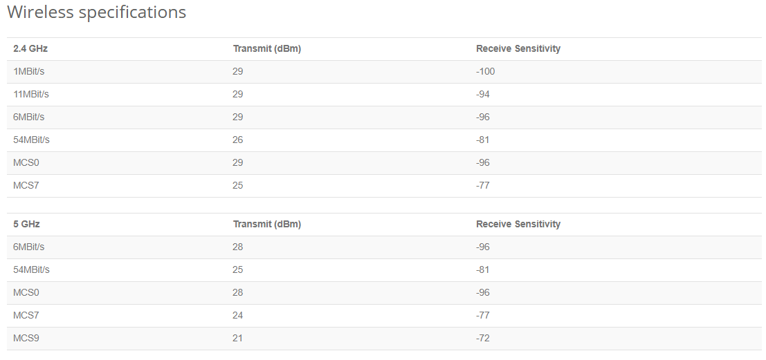Select 54MBit/s label in the 5 GHz table
Screen dimensions: 766x360
(x=31, y=270)
